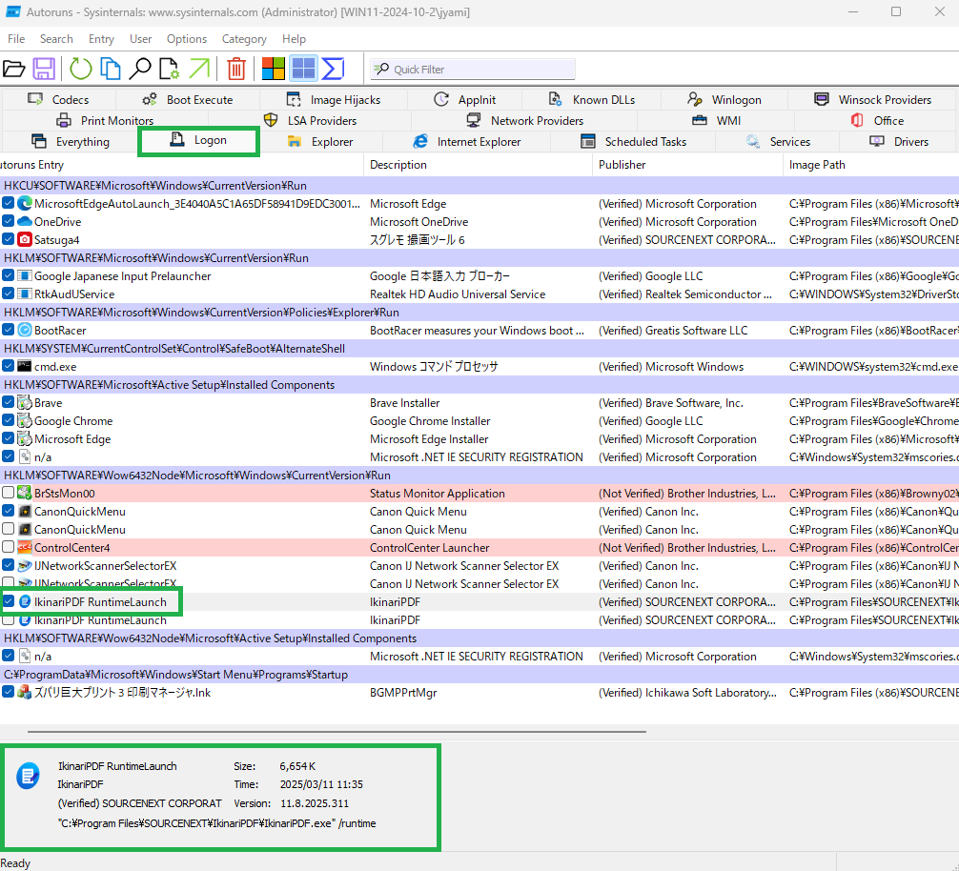Click the Edge icon beside MicrosoftEdgeAutoLaunch

[x=25, y=204]
